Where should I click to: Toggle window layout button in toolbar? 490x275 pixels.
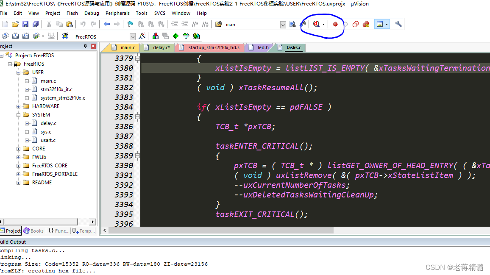(380, 24)
